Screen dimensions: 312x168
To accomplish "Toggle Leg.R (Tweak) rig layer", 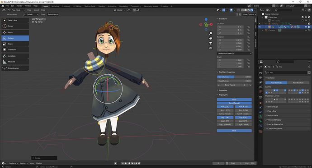I will (243, 125).
